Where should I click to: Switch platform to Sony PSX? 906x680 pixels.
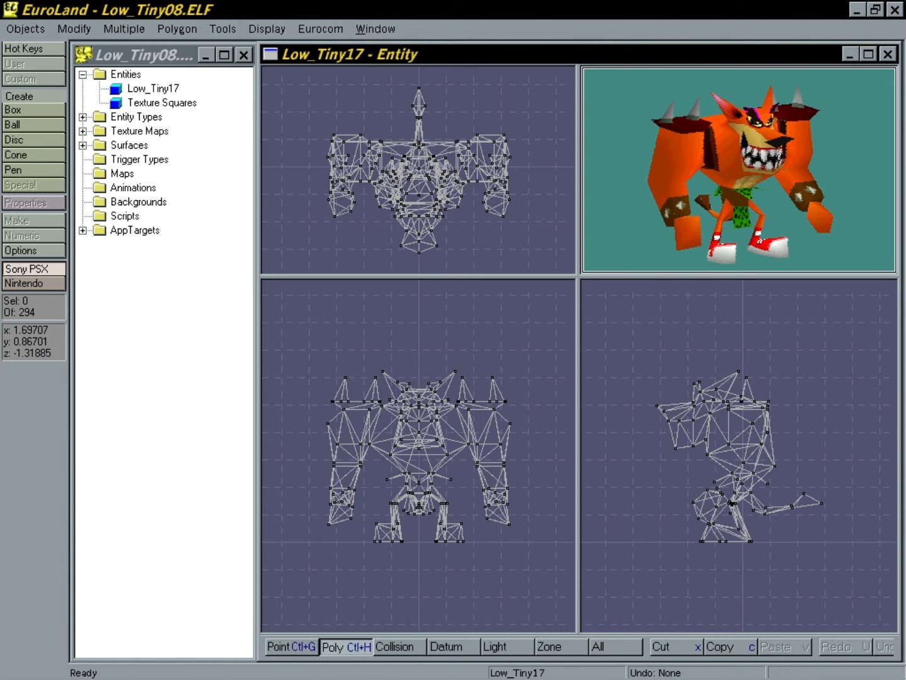[34, 269]
